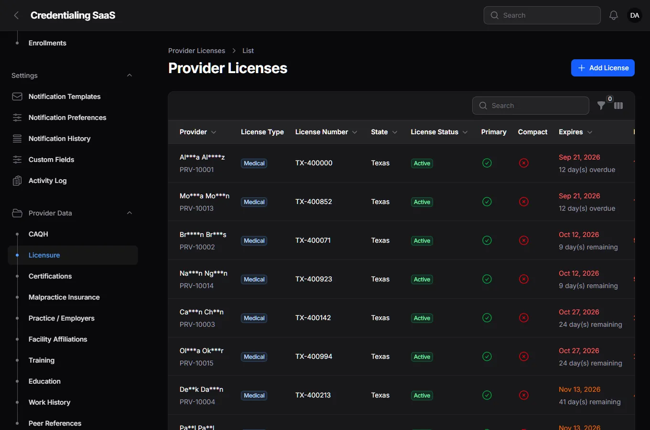Click the Notification Templates envelope icon

click(x=17, y=97)
